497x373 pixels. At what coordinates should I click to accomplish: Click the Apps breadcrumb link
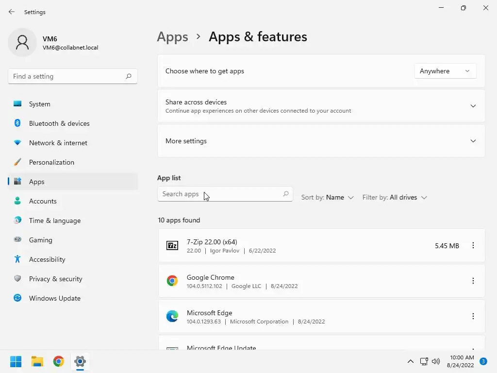[172, 37]
